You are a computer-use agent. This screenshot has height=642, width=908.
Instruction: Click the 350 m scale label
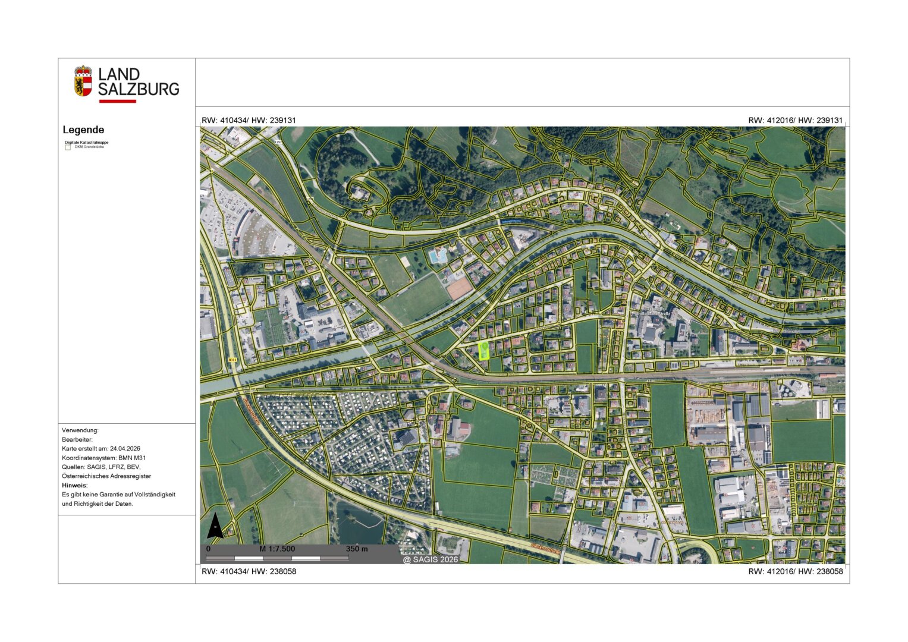[x=357, y=549]
